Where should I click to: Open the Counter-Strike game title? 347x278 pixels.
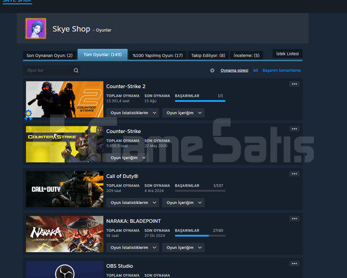tap(124, 131)
